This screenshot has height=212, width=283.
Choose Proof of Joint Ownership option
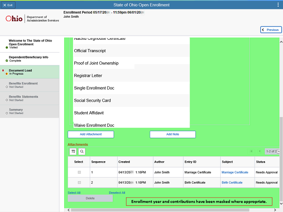coord(131,63)
